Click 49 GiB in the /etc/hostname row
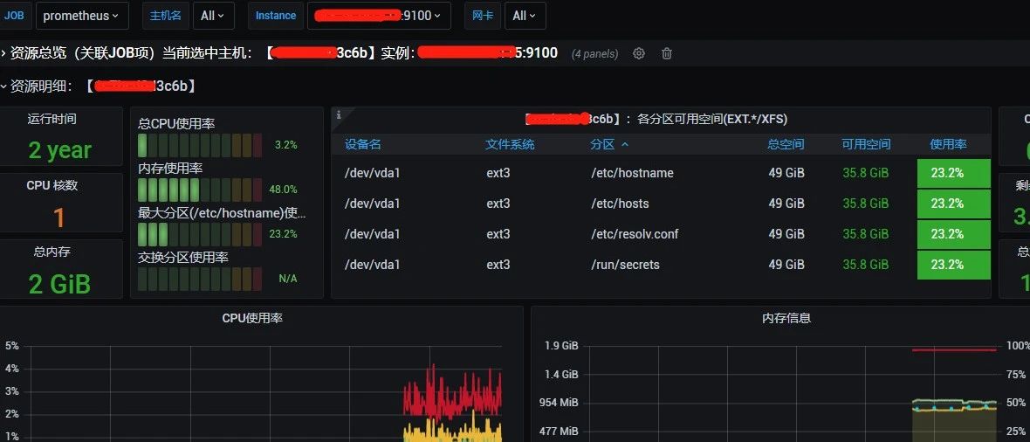1030x442 pixels. point(786,173)
